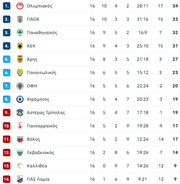This screenshot has width=180, height=184.
Task: Select the Παναθηναϊκός green clover crest
Action: coord(20,33)
